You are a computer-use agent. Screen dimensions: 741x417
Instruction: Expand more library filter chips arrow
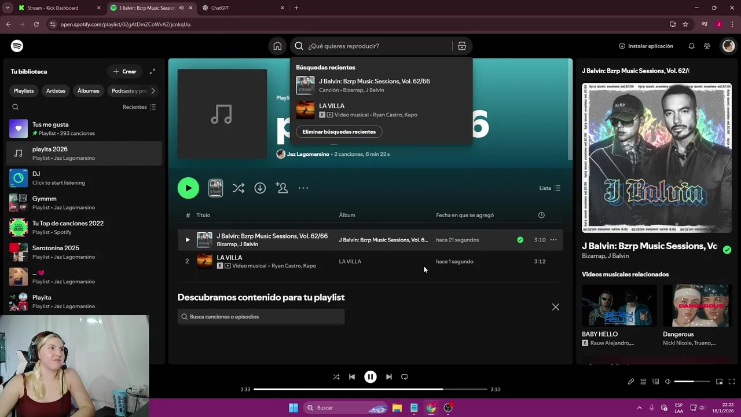153,91
